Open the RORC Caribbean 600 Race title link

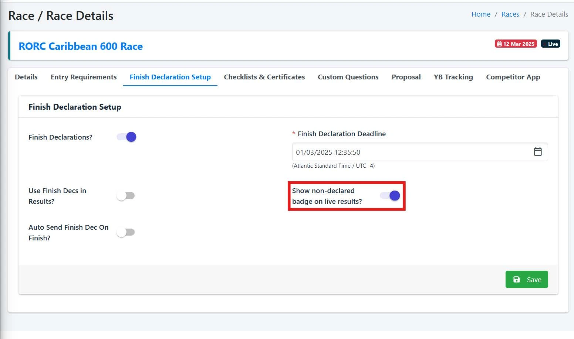coord(81,46)
